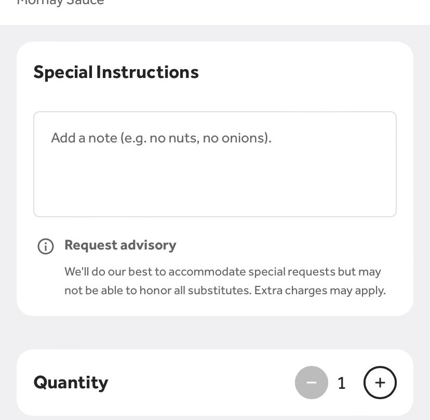
Task: Click the "no nuts, no onions" example text
Action: coord(210,138)
